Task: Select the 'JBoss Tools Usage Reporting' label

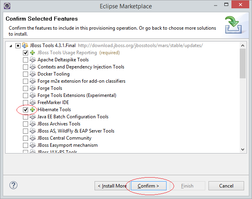Action: (67, 53)
